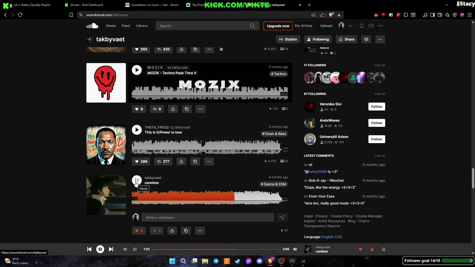
Task: Click the bottom player progress bar
Action: [x=216, y=249]
